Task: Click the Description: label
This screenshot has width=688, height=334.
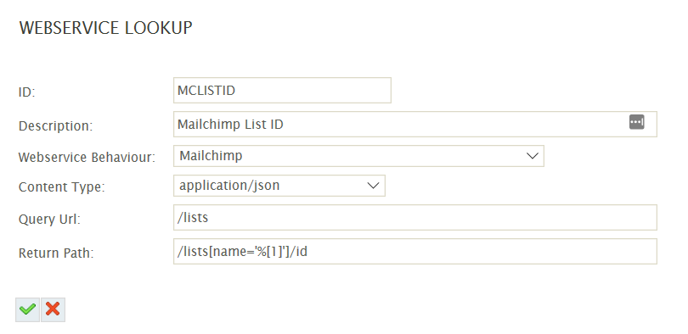Action: pos(56,126)
